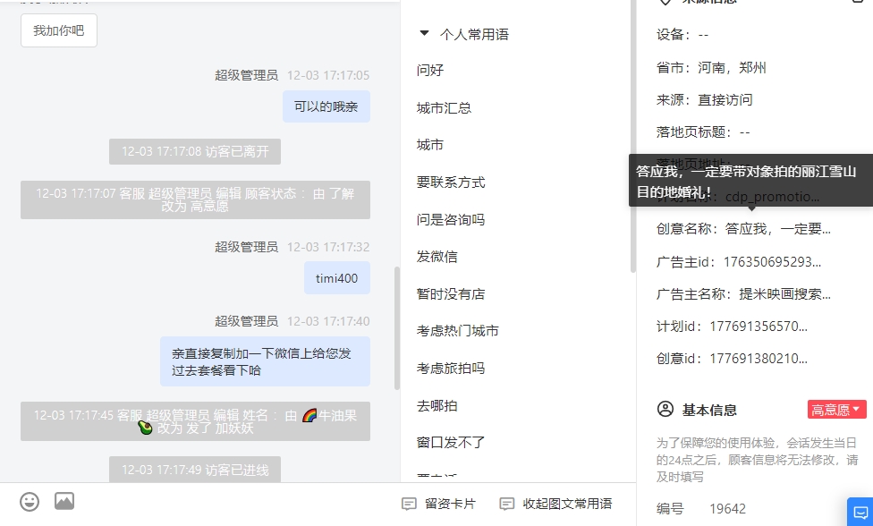This screenshot has height=526, width=873.
Task: Click the 收起图文常用语 icon
Action: click(507, 505)
